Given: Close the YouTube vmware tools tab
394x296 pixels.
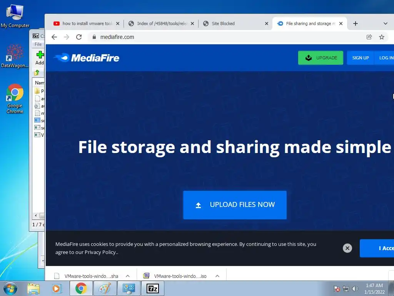Looking at the screenshot, I should coord(118,24).
